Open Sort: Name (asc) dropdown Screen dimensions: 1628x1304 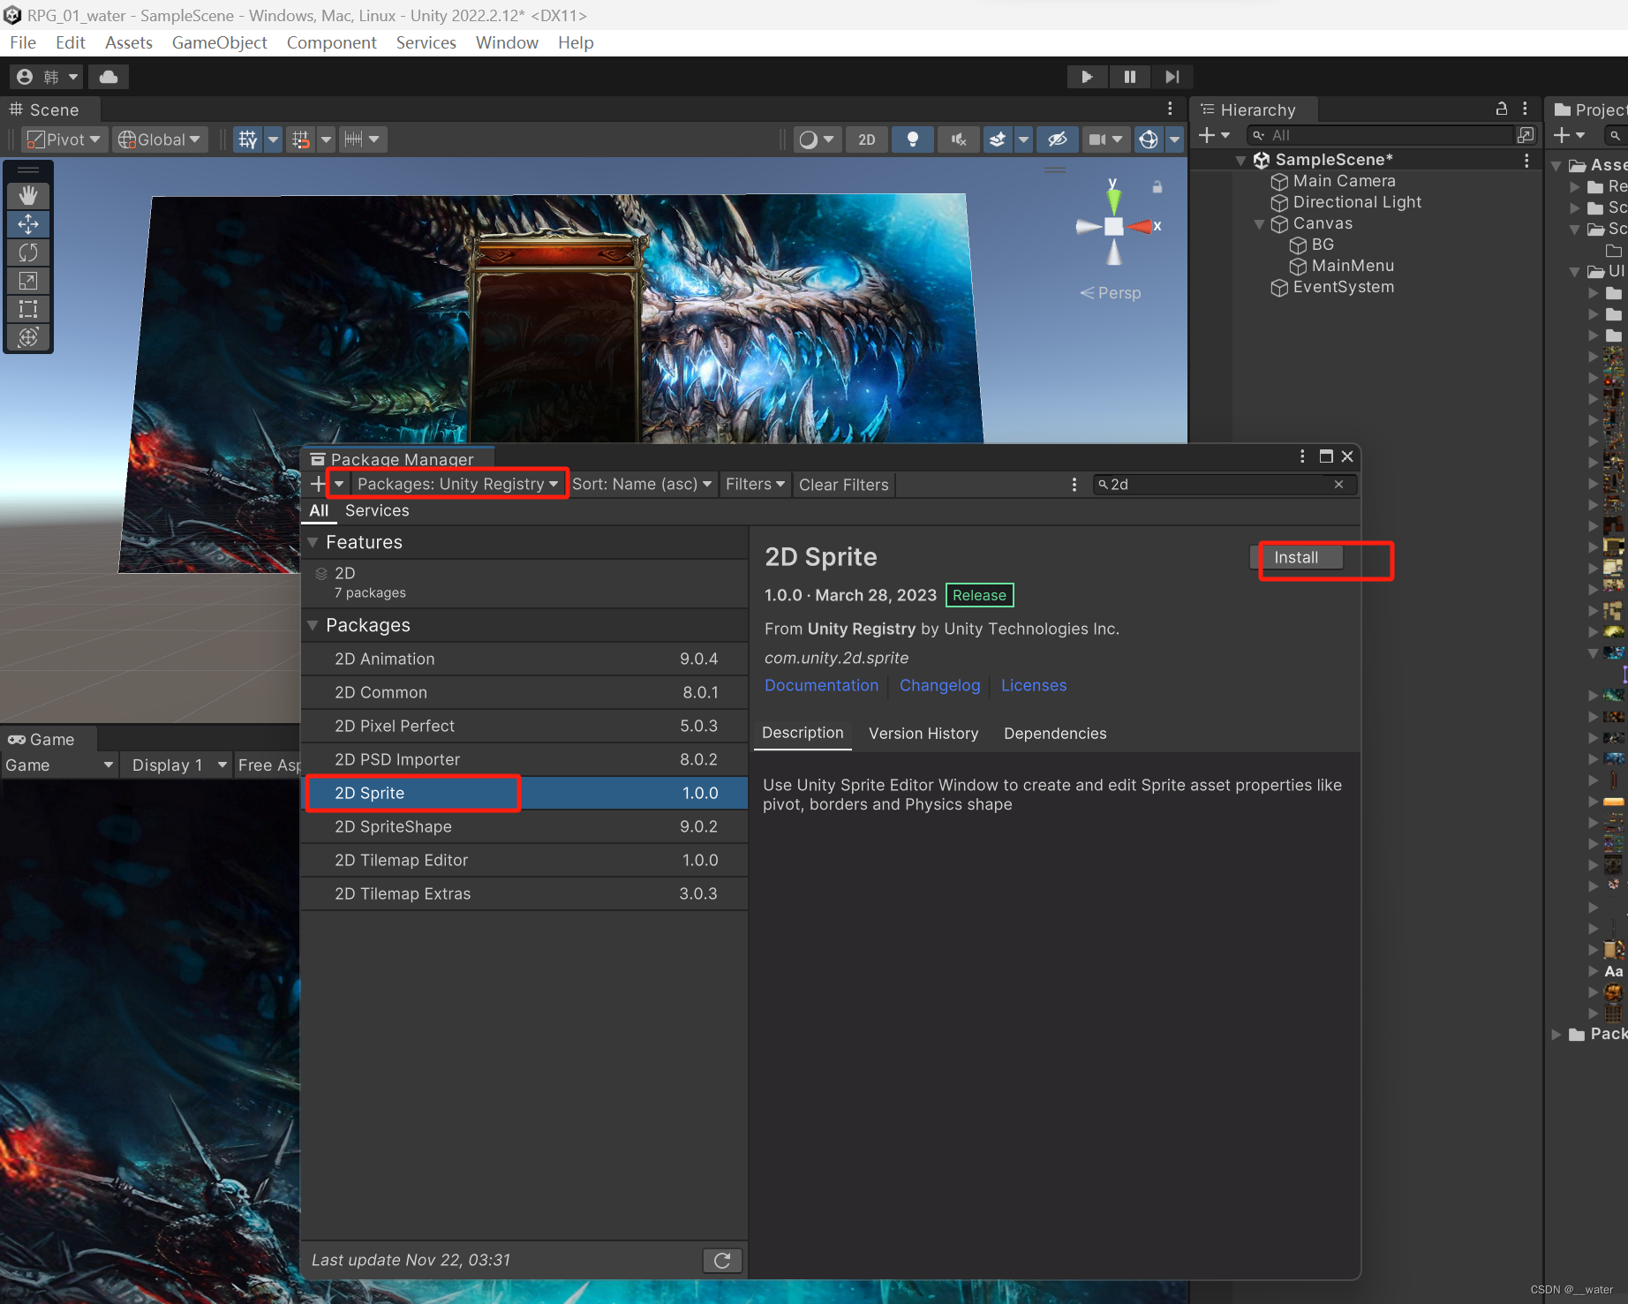click(642, 484)
